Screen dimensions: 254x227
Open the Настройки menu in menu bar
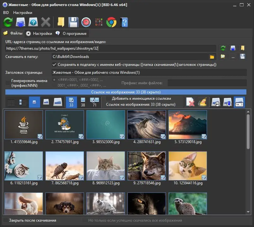(23, 13)
